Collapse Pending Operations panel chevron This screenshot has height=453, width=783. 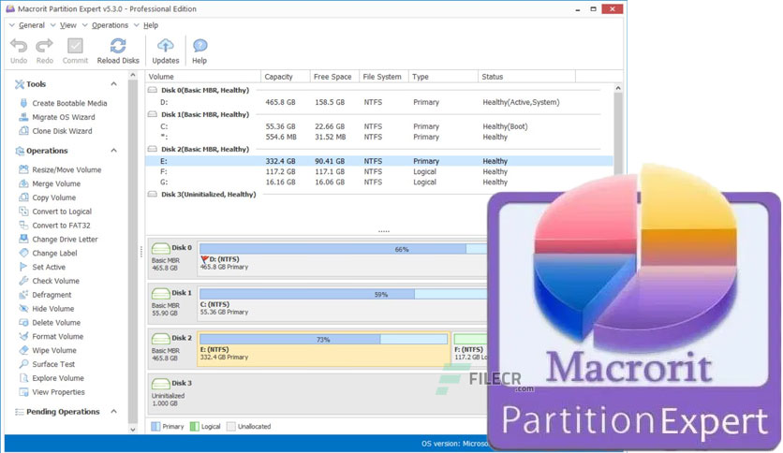click(114, 412)
